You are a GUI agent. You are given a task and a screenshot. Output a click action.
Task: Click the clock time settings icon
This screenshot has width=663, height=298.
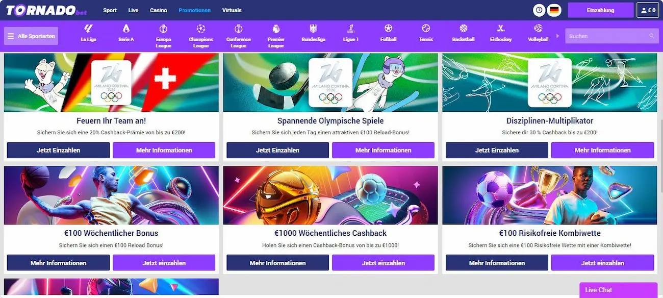[x=539, y=10]
